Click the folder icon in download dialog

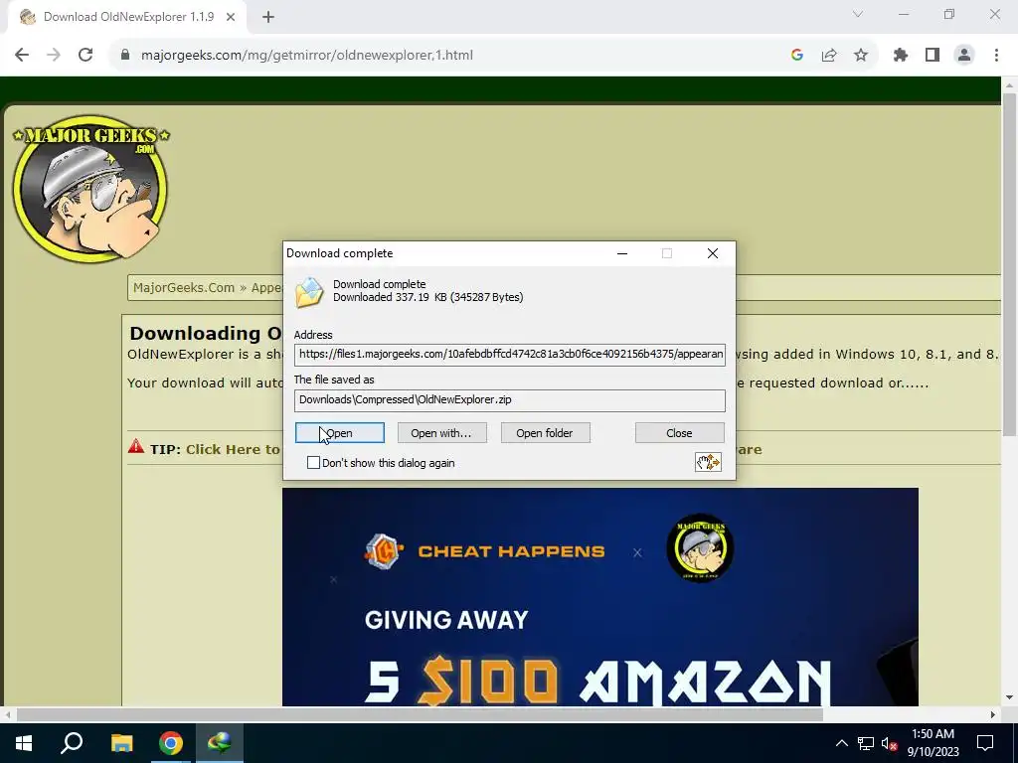[309, 292]
